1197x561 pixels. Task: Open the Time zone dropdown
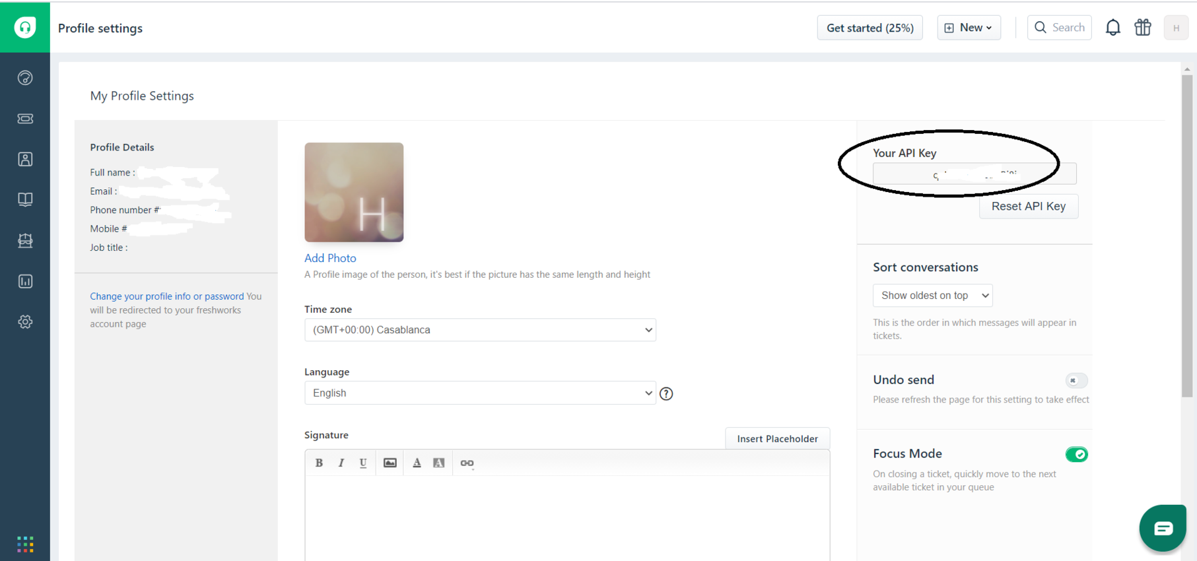(480, 330)
